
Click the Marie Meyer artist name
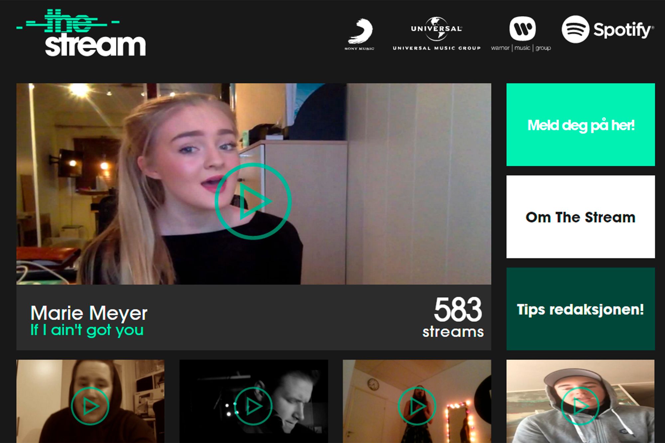pos(89,313)
